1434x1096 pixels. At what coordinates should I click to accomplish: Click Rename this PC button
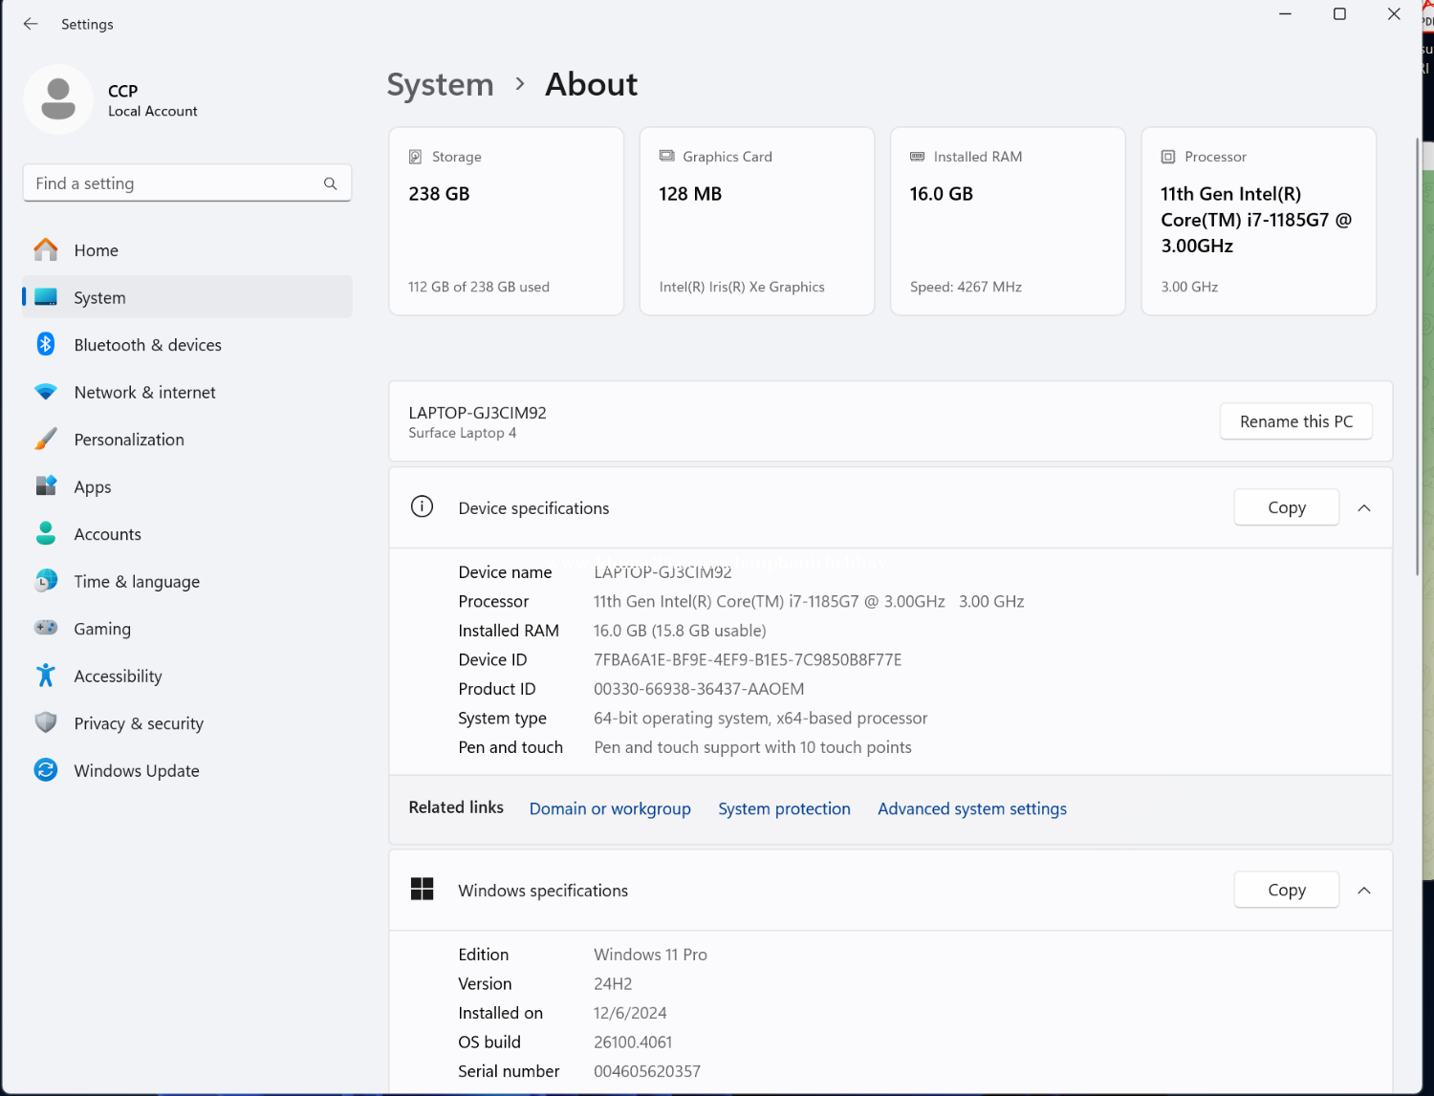pyautogui.click(x=1296, y=421)
